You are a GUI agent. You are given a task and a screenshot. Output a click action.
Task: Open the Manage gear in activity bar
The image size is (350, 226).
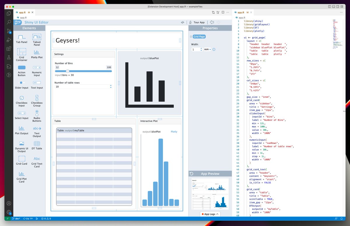pos(9,212)
